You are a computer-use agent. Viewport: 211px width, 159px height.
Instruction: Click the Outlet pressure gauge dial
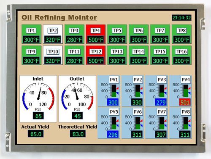tap(77, 97)
